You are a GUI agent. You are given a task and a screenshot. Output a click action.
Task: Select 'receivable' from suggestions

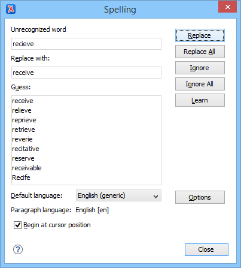(27, 168)
